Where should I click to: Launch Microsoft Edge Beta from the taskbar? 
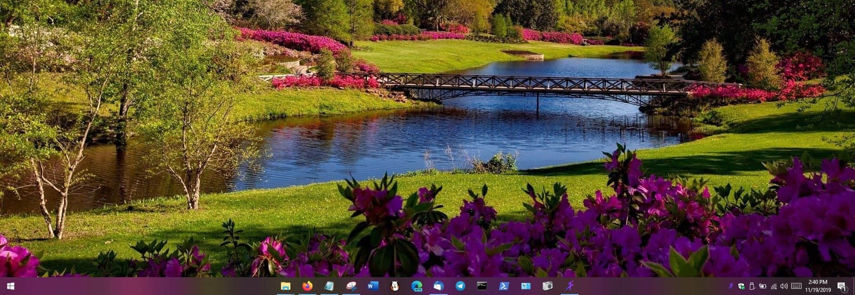click(416, 286)
